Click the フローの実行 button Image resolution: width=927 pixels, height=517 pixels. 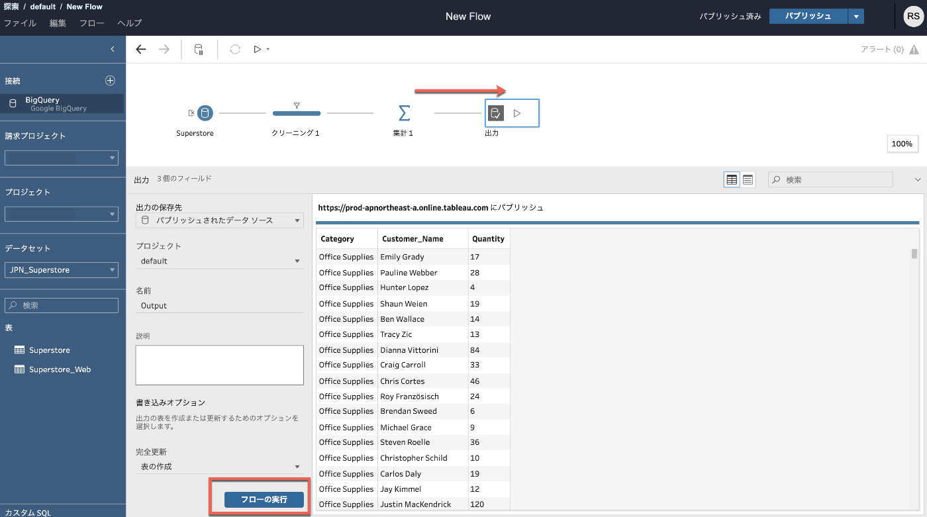pos(264,500)
